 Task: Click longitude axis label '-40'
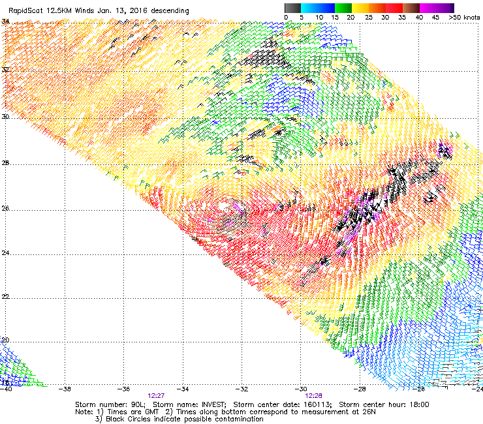click(x=6, y=389)
